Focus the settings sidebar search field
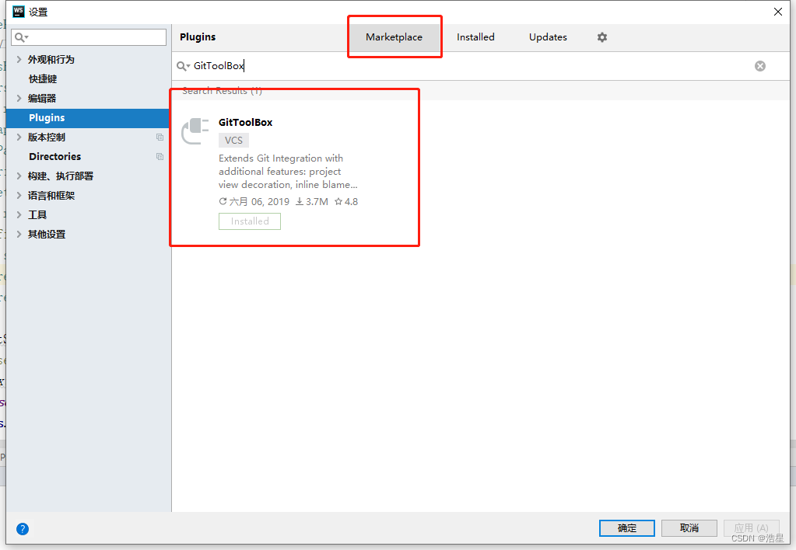Viewport: 796px width, 550px height. pos(89,37)
